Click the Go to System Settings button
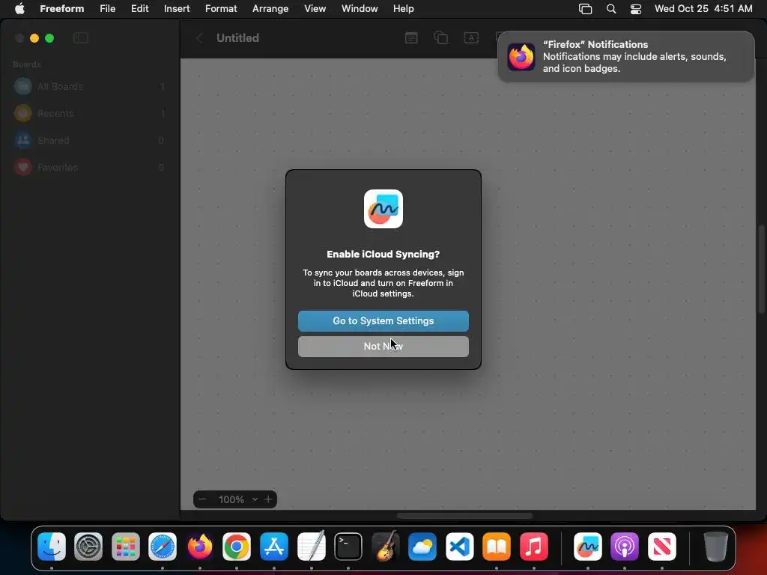Viewport: 767px width, 575px height. tap(383, 320)
